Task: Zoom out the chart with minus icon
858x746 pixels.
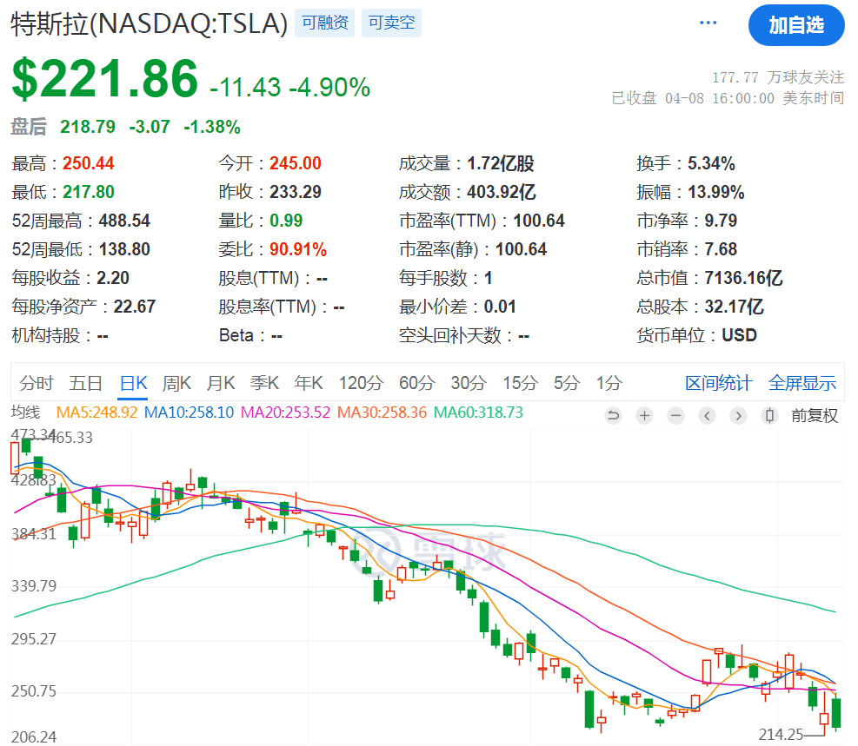Action: (675, 416)
